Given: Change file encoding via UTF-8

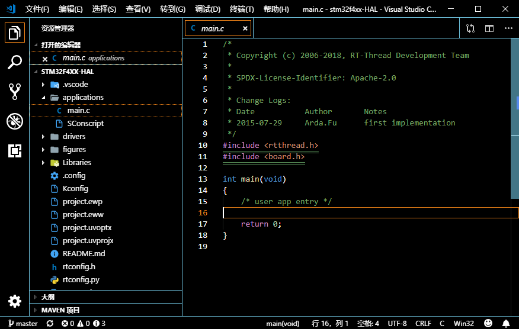Looking at the screenshot, I should (397, 324).
